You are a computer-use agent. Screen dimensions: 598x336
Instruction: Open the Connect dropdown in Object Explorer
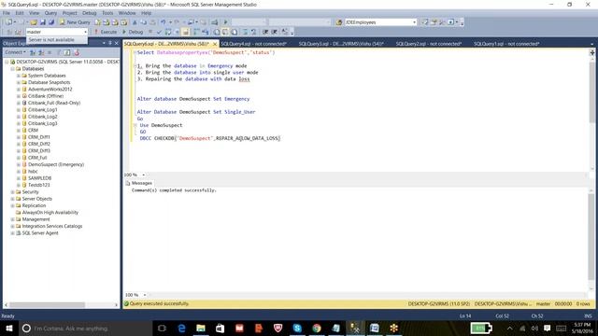(15, 52)
